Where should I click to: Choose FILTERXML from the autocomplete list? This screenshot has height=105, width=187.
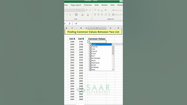pos(101,67)
